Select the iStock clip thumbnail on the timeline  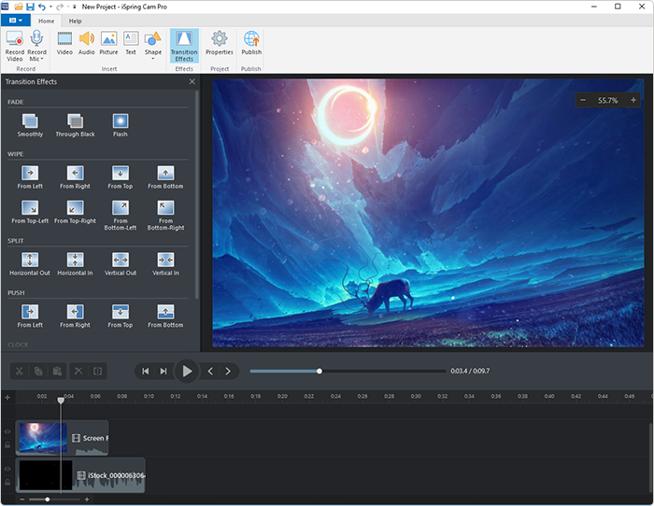coord(46,475)
